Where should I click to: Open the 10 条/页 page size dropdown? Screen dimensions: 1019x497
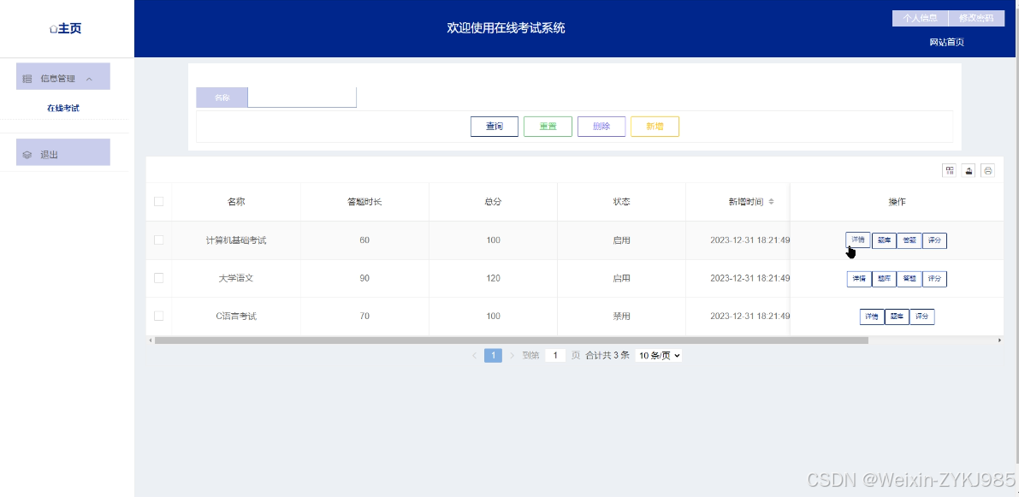click(x=658, y=355)
